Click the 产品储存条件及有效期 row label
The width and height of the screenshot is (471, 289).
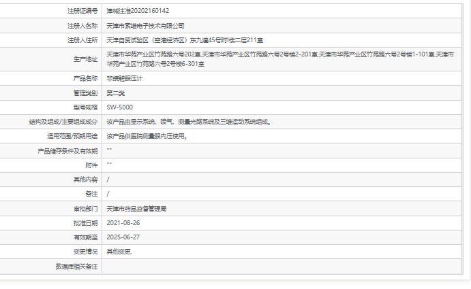point(67,150)
